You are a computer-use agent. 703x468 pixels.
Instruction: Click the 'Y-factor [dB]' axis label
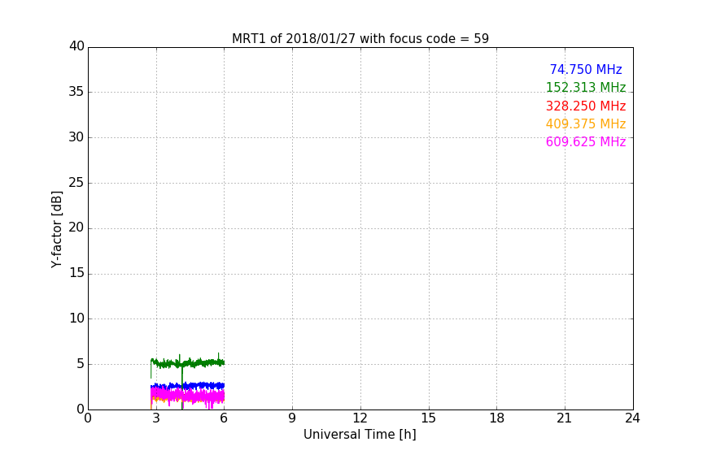56,229
